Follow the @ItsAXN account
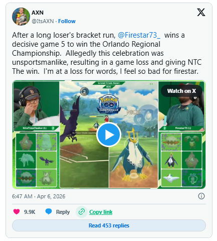 67,21
